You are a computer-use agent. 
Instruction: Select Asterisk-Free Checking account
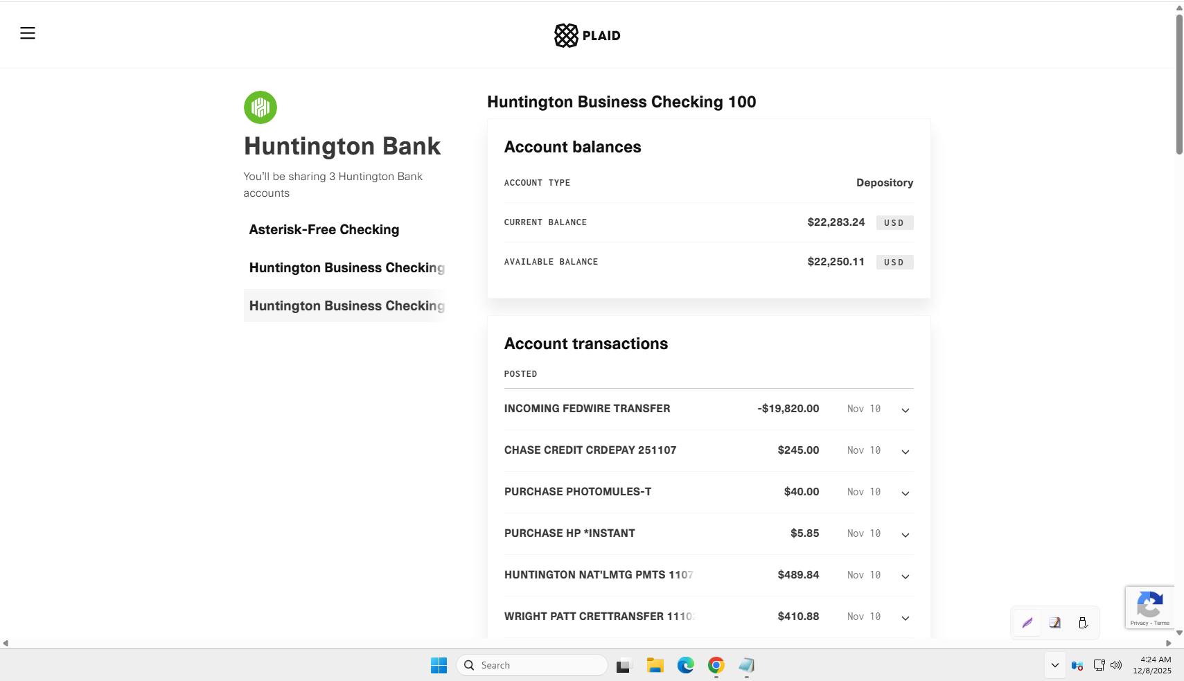pyautogui.click(x=324, y=229)
